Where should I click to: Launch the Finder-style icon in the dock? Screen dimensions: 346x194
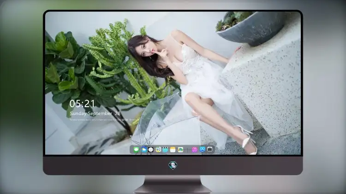point(158,150)
